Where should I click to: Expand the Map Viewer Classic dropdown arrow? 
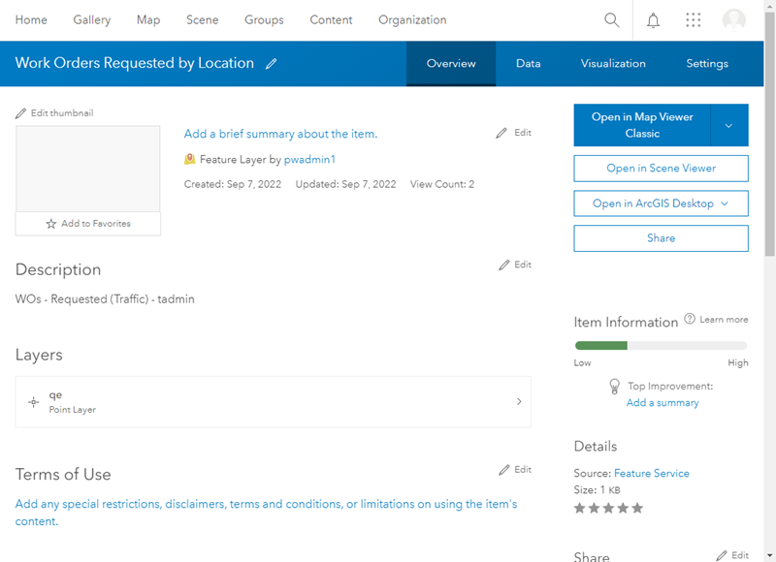[x=729, y=126]
